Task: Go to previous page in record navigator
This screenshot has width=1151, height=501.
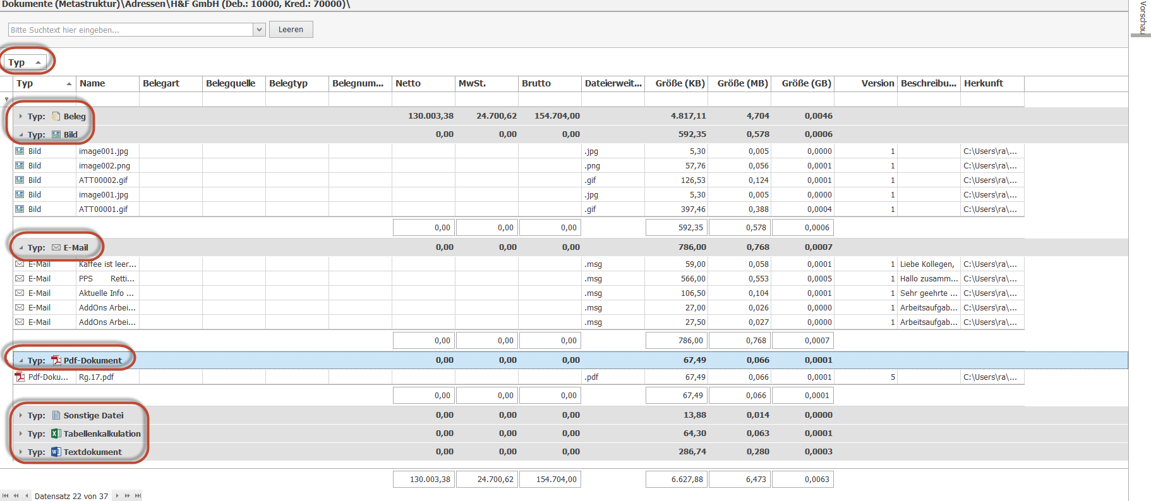Action: click(x=16, y=496)
